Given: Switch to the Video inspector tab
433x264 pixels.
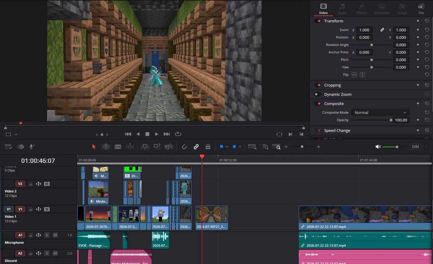Looking at the screenshot, I should click(323, 9).
